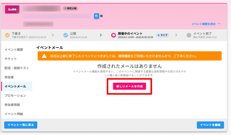
Task: Click 新しいメールを作成 button
Action: [129, 86]
